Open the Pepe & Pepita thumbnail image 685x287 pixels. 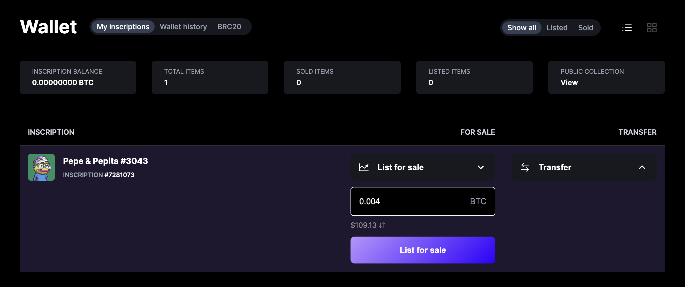[41, 167]
